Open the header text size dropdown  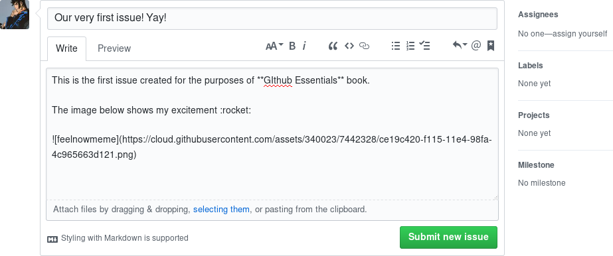(274, 46)
